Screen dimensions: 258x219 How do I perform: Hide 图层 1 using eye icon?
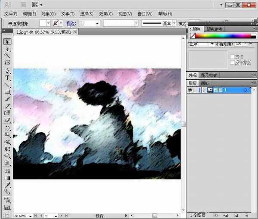(190, 90)
